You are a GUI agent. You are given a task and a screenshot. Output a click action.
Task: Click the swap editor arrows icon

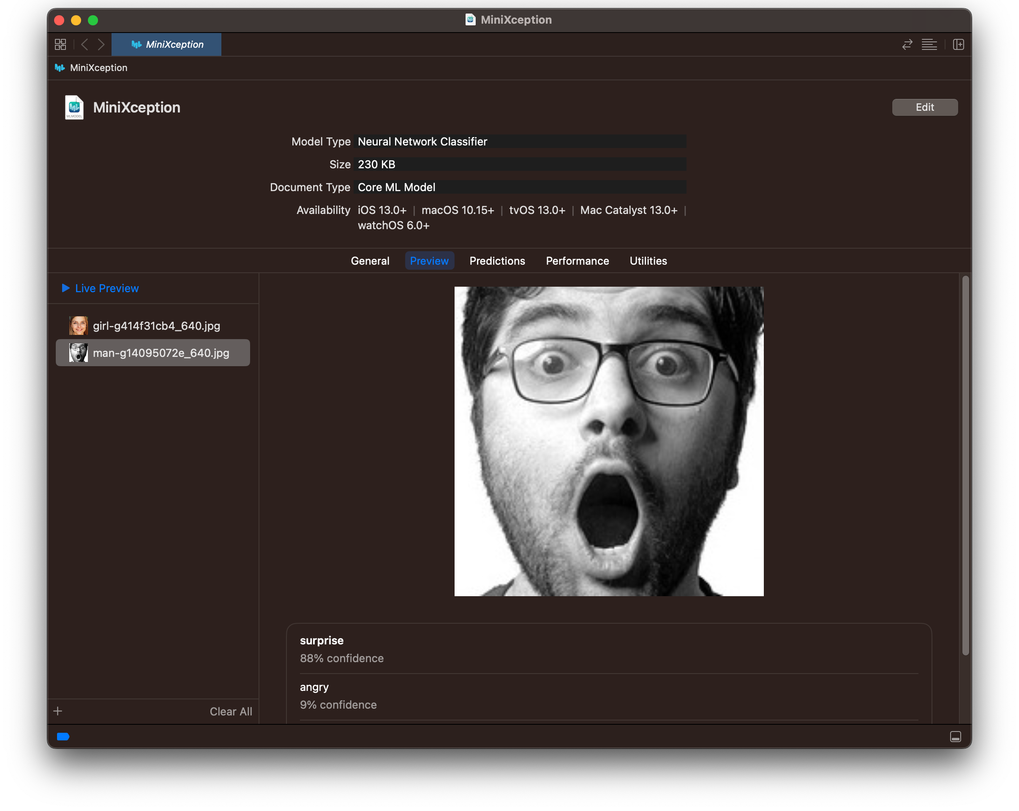coord(907,44)
